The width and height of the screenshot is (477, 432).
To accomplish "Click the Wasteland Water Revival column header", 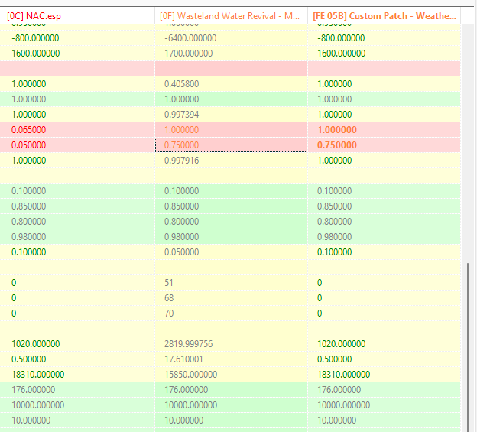I will [x=231, y=16].
